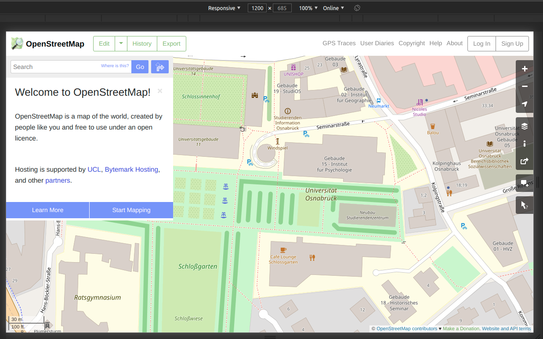Image resolution: width=543 pixels, height=339 pixels.
Task: Click the 'Universität Osnabrück' map label
Action: [x=321, y=194]
